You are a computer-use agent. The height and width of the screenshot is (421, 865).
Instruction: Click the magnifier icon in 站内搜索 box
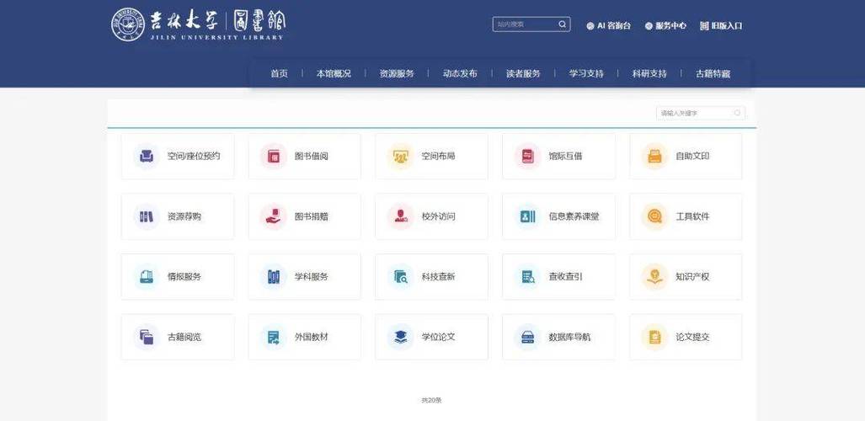click(x=562, y=24)
